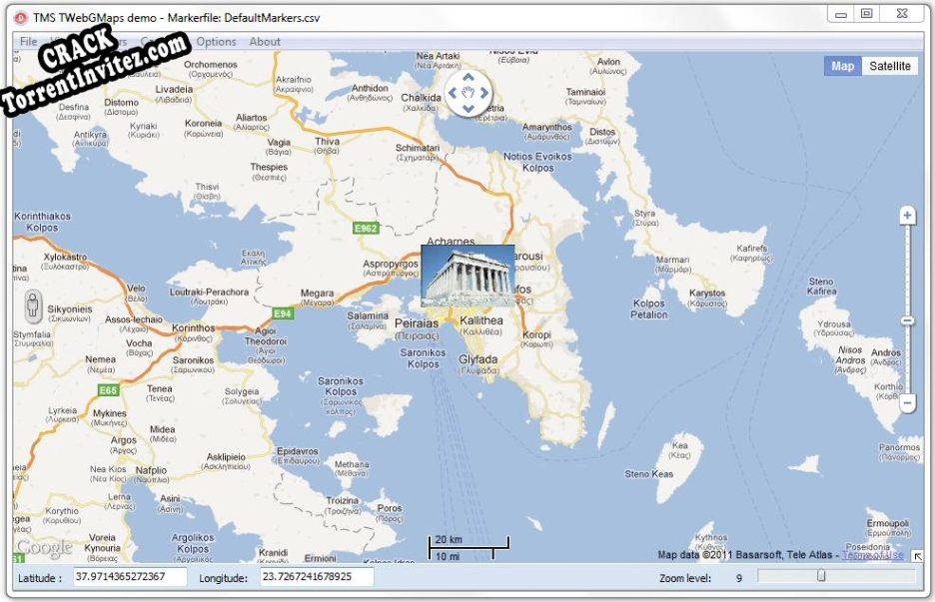Open the About menu
The width and height of the screenshot is (935, 602).
coord(265,42)
